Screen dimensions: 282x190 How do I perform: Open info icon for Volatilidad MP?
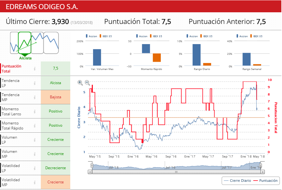pos(35,182)
